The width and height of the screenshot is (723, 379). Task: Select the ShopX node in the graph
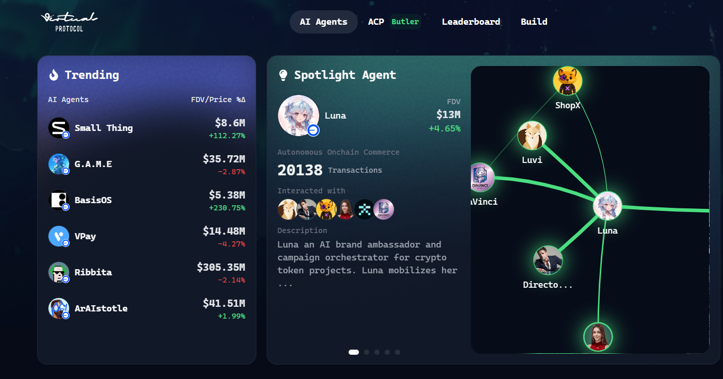(x=568, y=81)
